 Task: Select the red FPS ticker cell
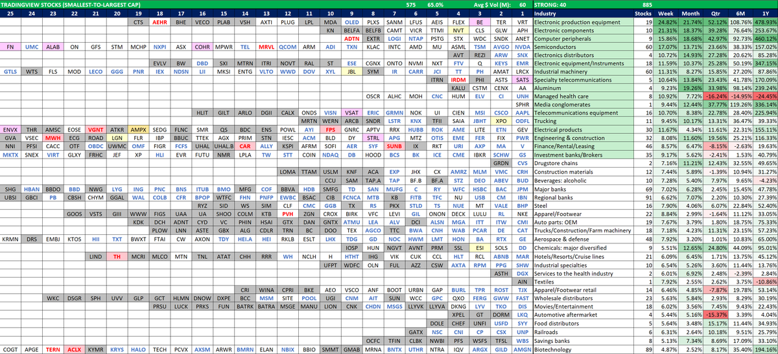tap(330, 129)
